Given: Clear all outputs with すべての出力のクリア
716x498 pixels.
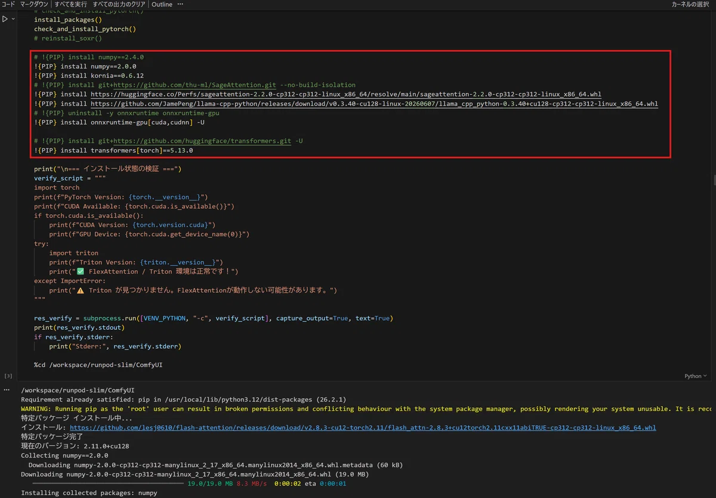Looking at the screenshot, I should tap(119, 4).
